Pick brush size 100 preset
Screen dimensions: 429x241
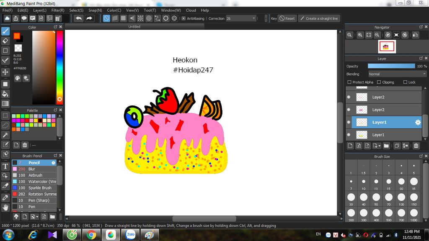click(401, 199)
